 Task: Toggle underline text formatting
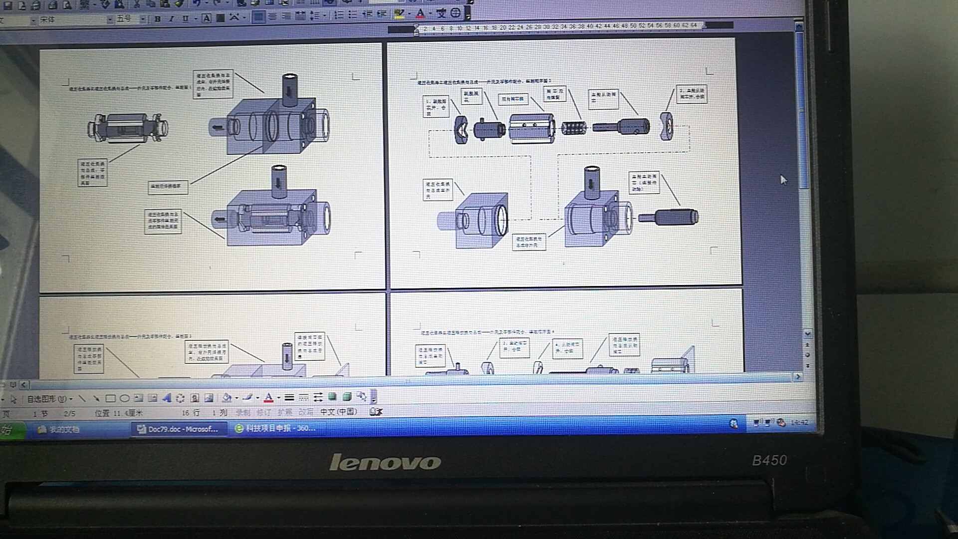[185, 19]
